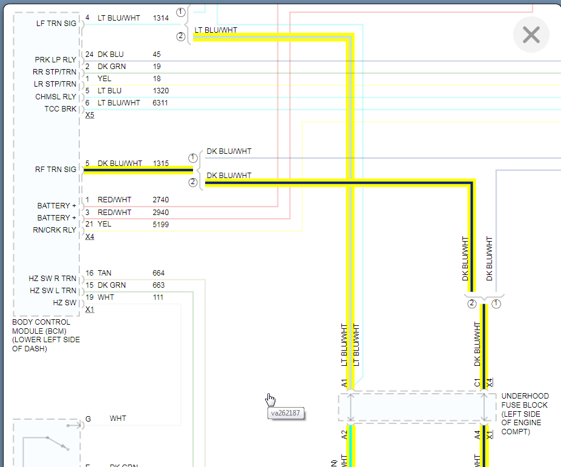Click the Underhood Fuse Block label
The width and height of the screenshot is (561, 467).
point(524,414)
